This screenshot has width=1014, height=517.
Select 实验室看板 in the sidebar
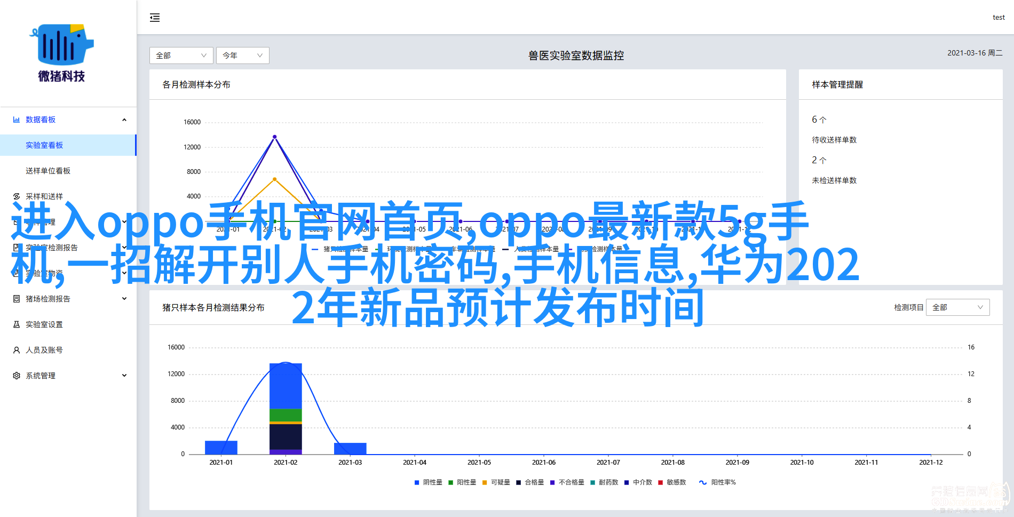68,145
